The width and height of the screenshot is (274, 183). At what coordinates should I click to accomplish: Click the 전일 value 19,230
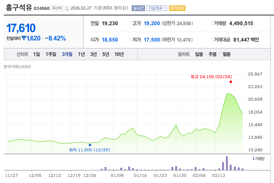tap(110, 23)
